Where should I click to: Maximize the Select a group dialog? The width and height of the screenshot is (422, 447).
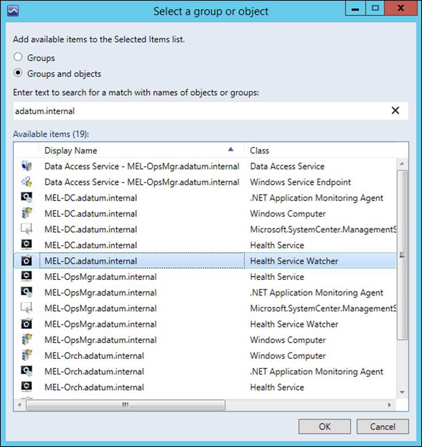tap(375, 8)
